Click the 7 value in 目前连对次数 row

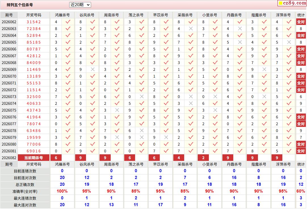coord(185,178)
